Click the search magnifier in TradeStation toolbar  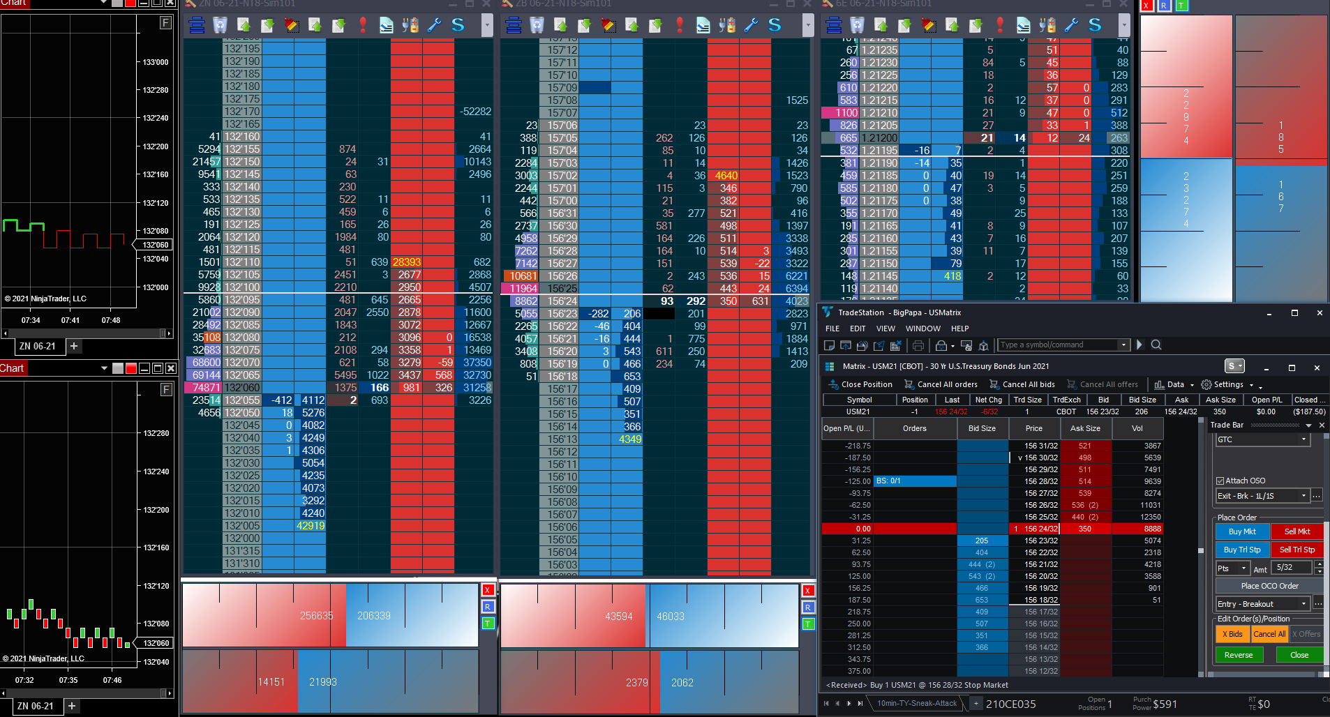[x=1156, y=345]
